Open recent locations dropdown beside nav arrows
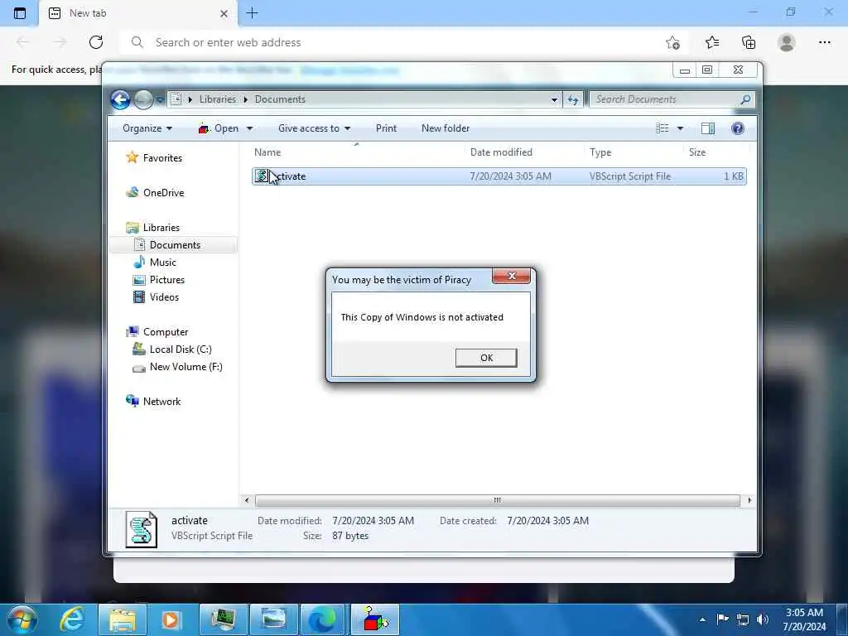 coord(160,100)
